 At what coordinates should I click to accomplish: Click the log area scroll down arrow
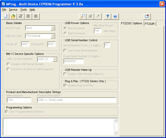tap(116, 133)
